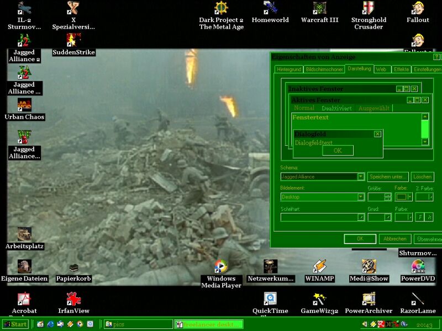Viewport: 442px width, 331px height.
Task: Launch the Homeworld desktop icon
Action: coord(270,8)
